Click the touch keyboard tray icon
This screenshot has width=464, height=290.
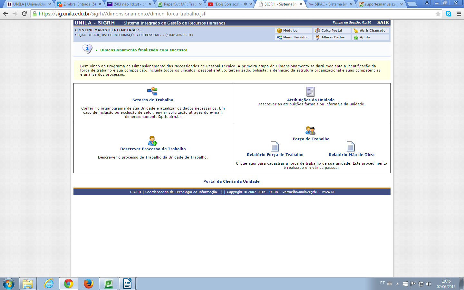(x=390, y=284)
